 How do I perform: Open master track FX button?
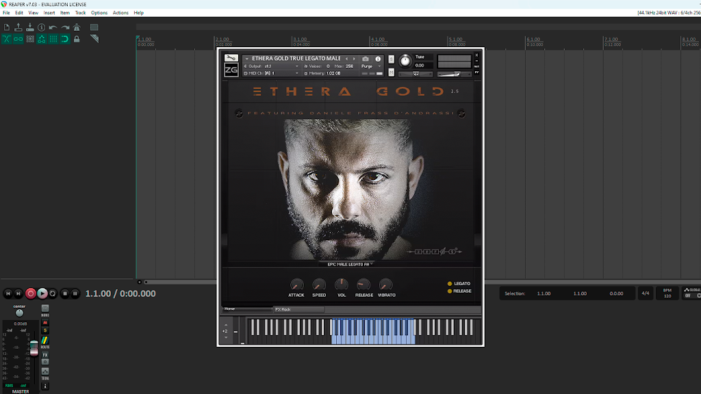[x=45, y=355]
